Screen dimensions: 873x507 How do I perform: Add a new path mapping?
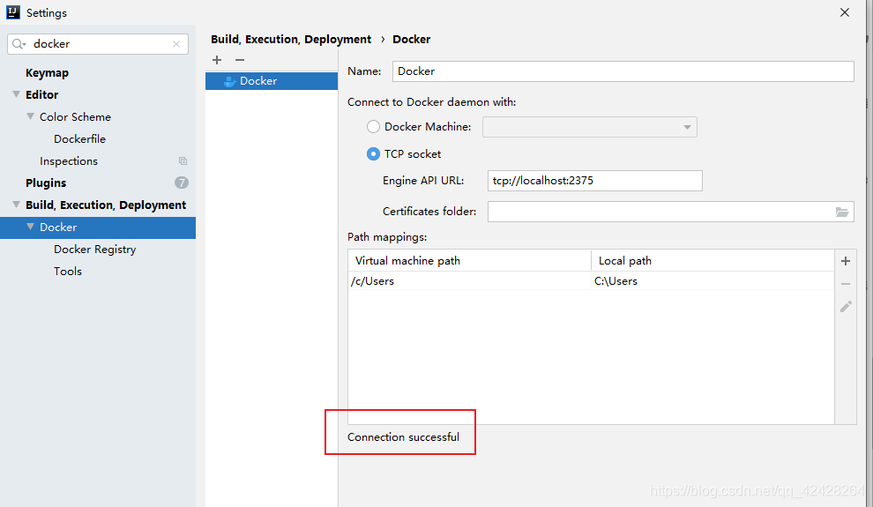(x=845, y=261)
